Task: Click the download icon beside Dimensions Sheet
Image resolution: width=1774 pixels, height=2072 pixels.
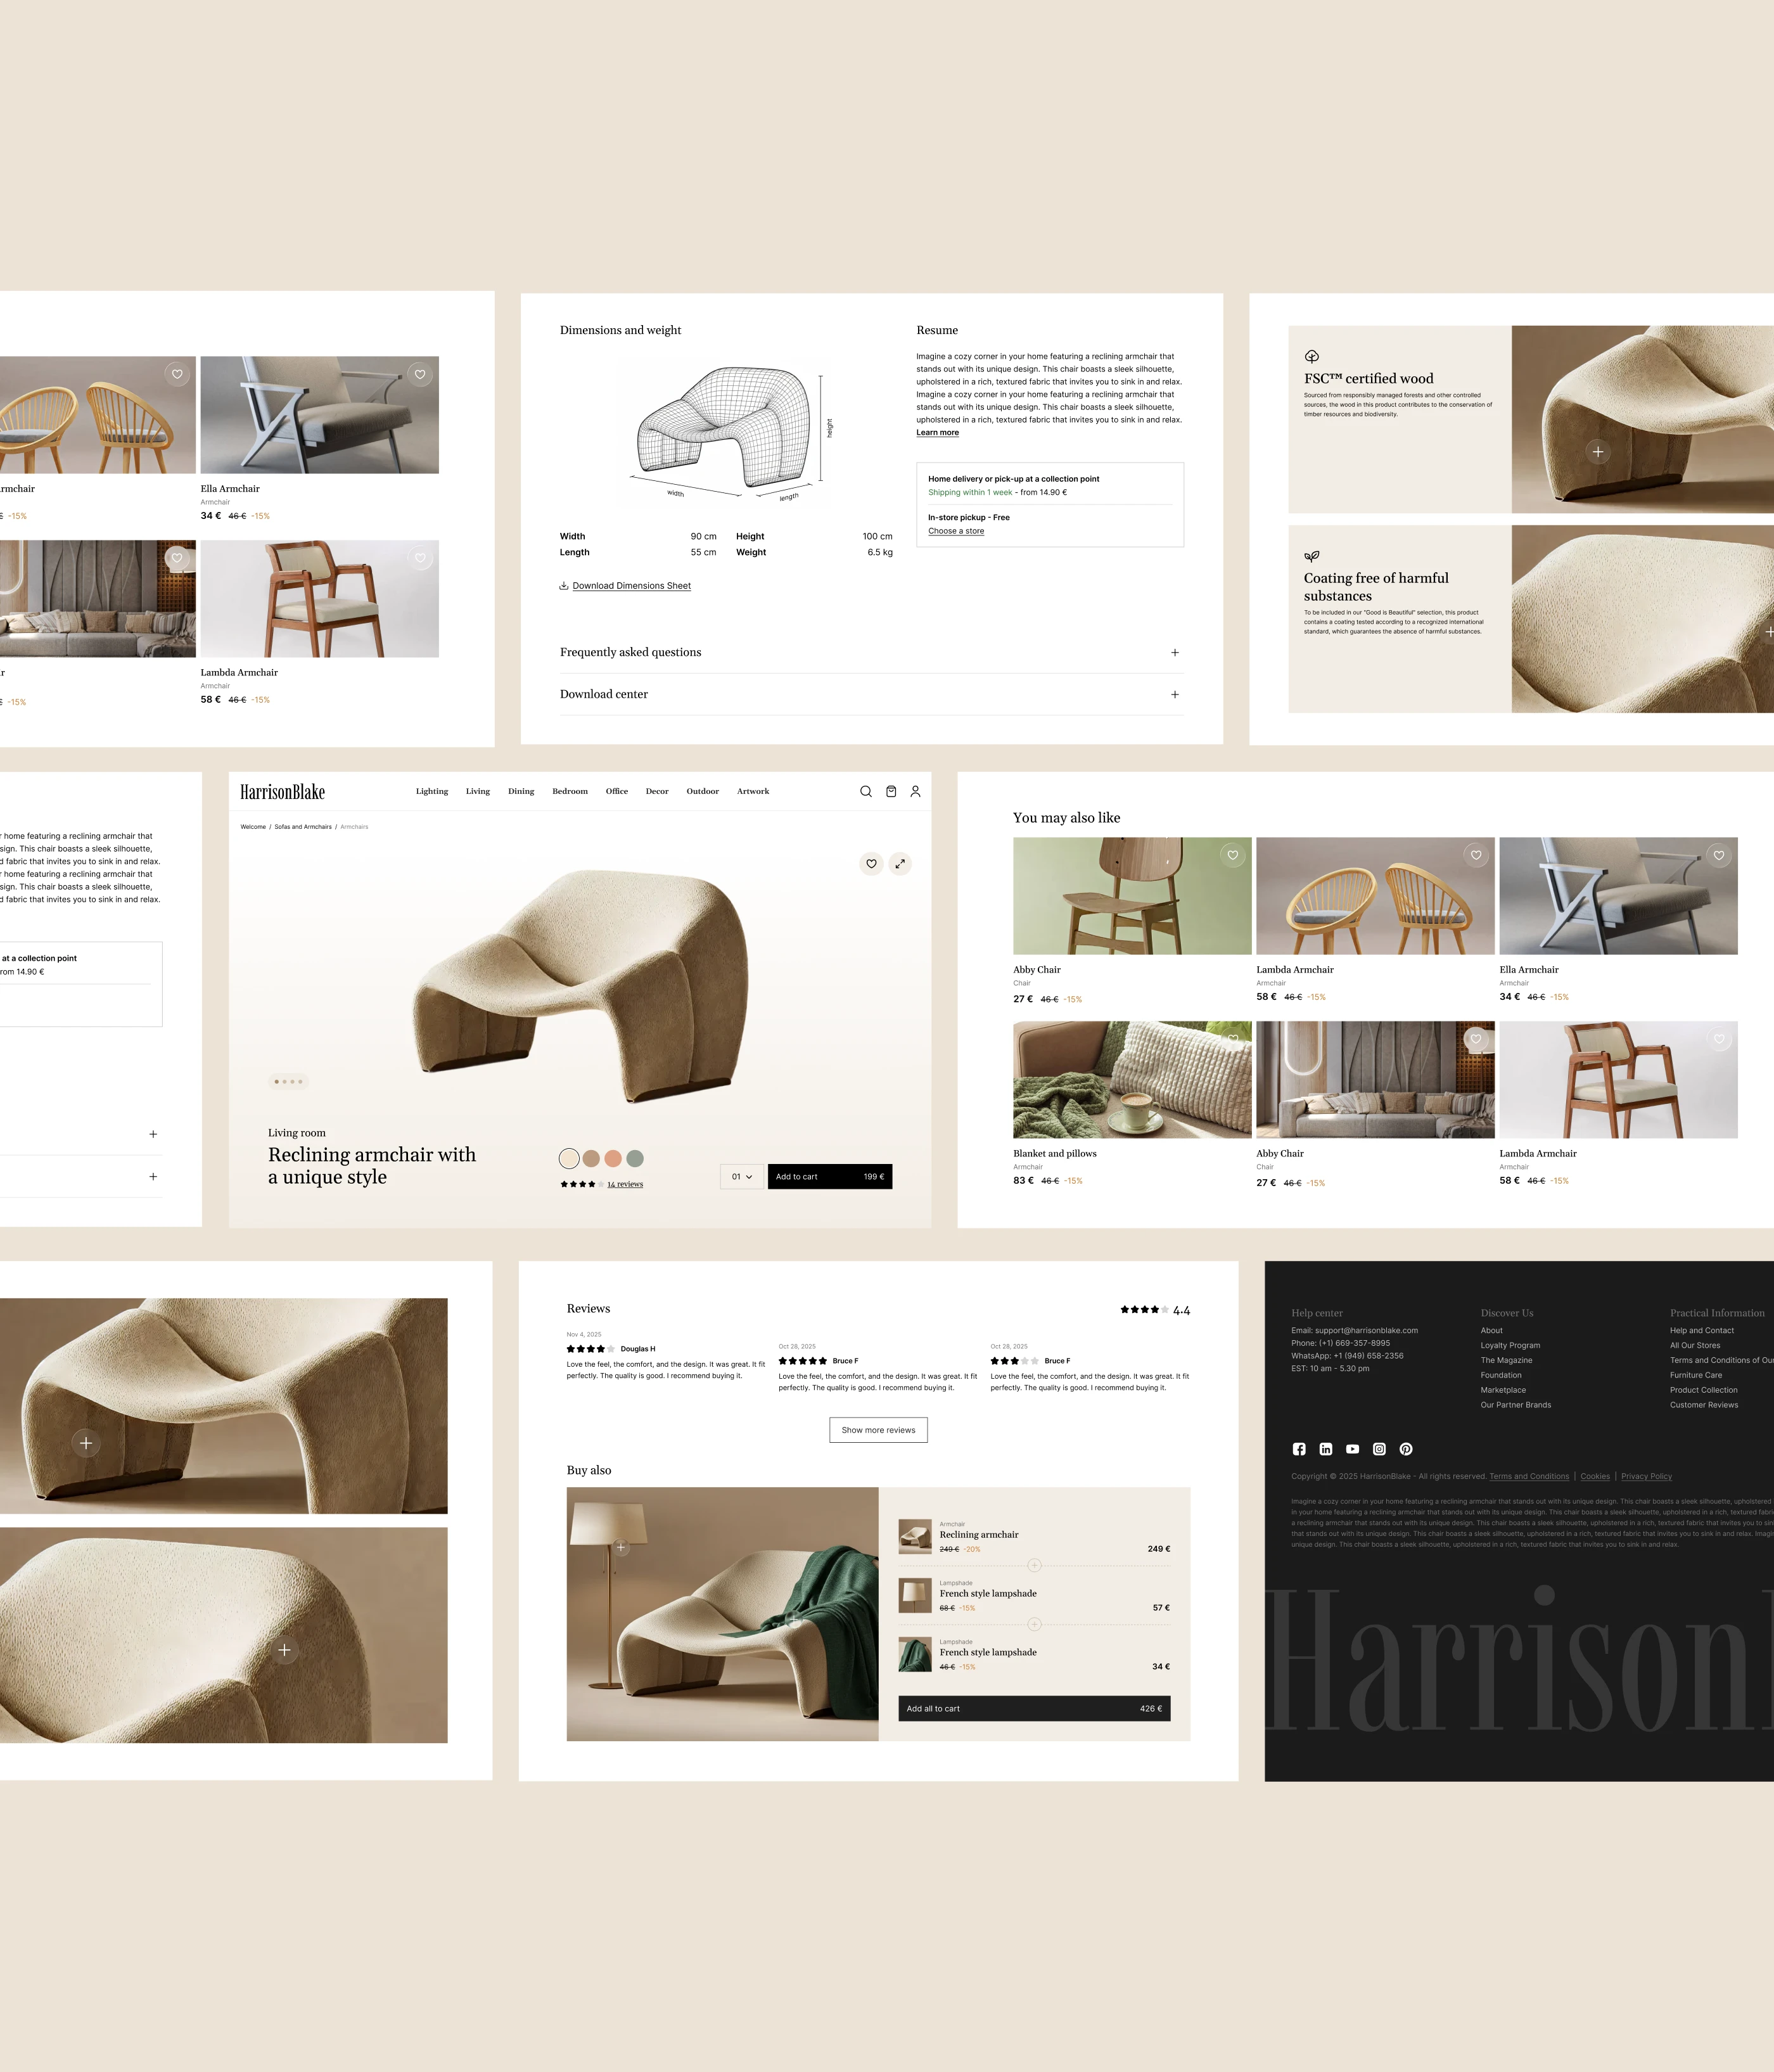Action: click(564, 586)
